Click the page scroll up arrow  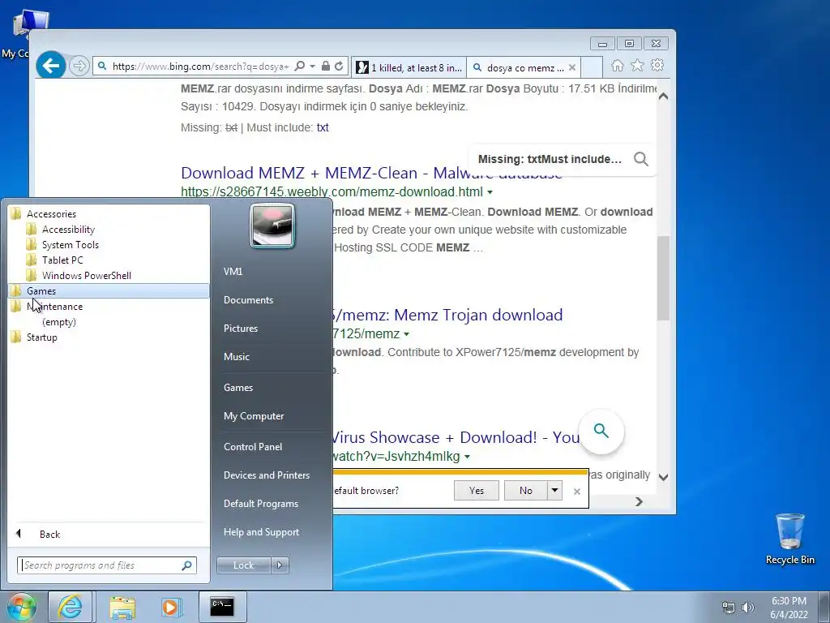[663, 97]
